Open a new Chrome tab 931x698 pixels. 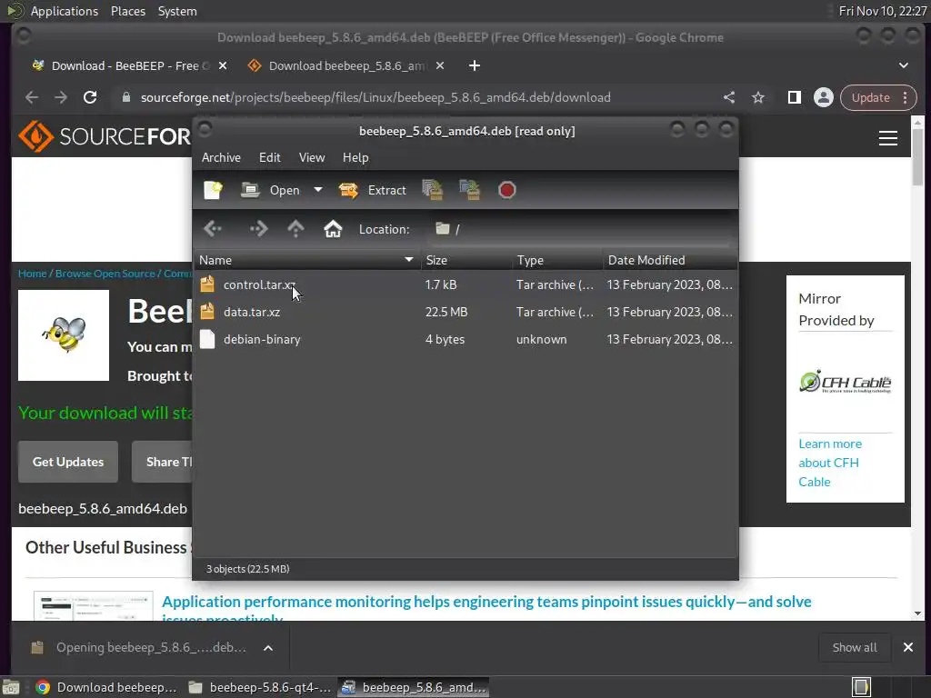click(x=475, y=65)
